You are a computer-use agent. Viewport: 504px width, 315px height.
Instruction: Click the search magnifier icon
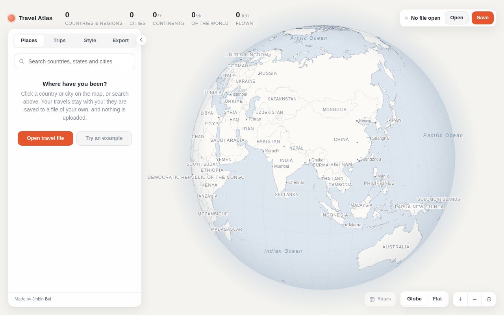(x=22, y=61)
